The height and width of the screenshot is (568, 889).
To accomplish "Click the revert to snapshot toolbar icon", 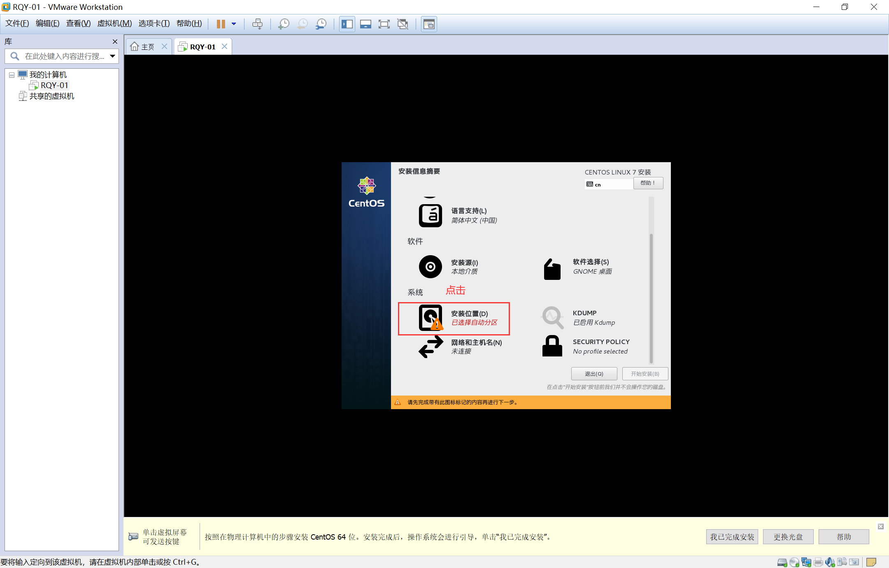I will pos(302,24).
